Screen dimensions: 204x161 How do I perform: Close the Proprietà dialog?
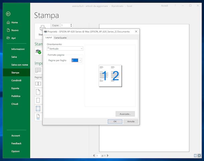(x=136, y=32)
